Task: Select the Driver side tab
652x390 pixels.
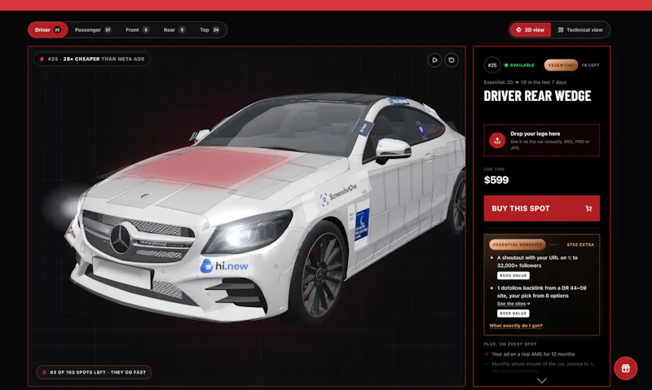Action: pos(48,30)
